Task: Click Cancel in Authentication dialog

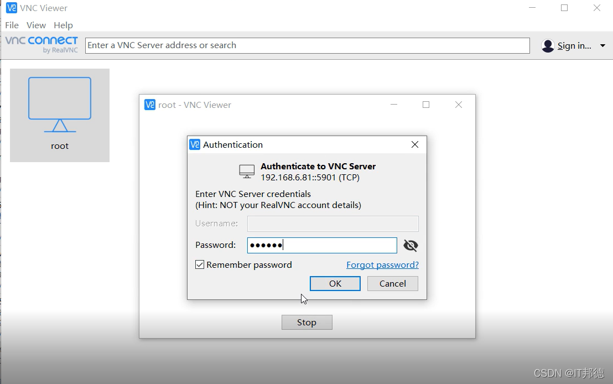Action: coord(392,283)
